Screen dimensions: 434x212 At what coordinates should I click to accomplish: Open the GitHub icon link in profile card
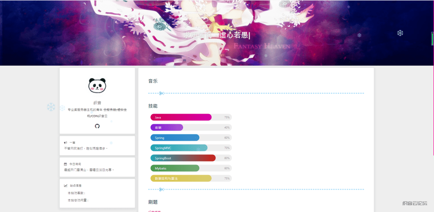click(97, 126)
